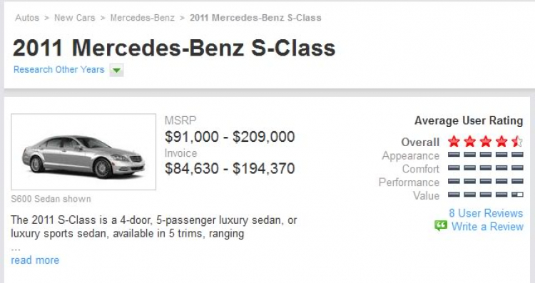Expand description with read more

(35, 260)
